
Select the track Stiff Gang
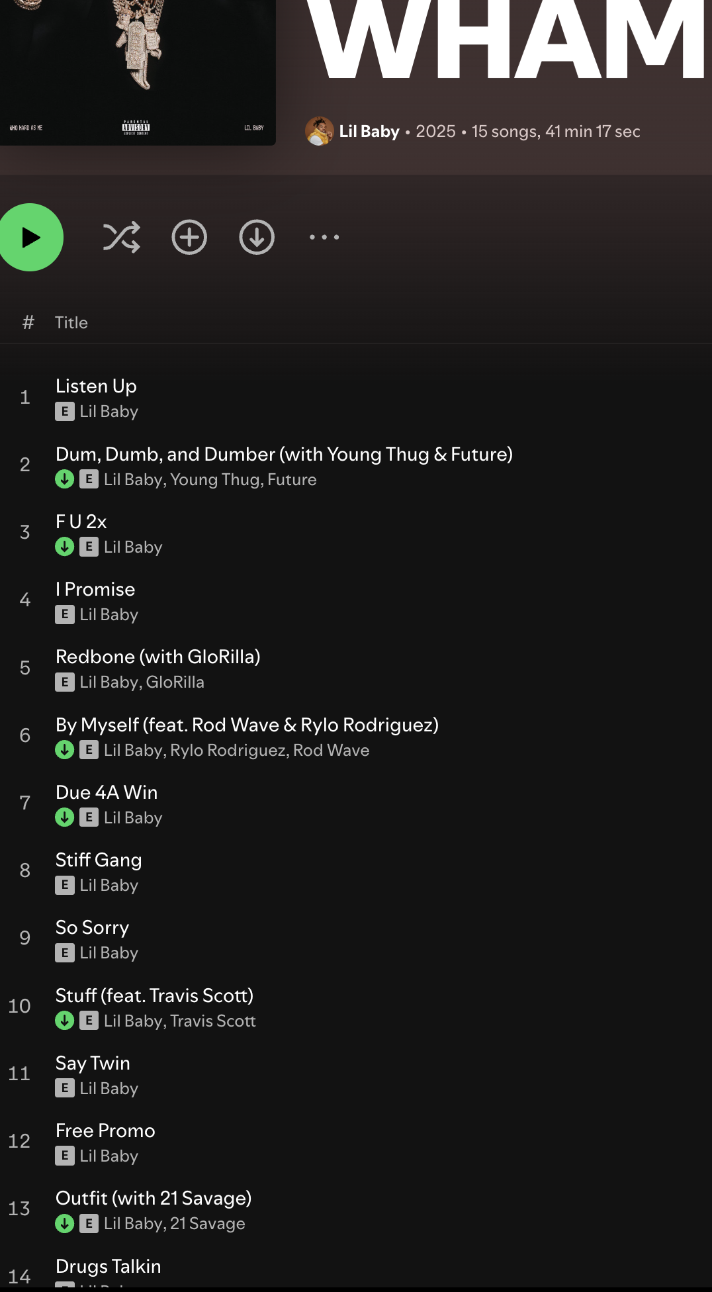[x=99, y=860]
